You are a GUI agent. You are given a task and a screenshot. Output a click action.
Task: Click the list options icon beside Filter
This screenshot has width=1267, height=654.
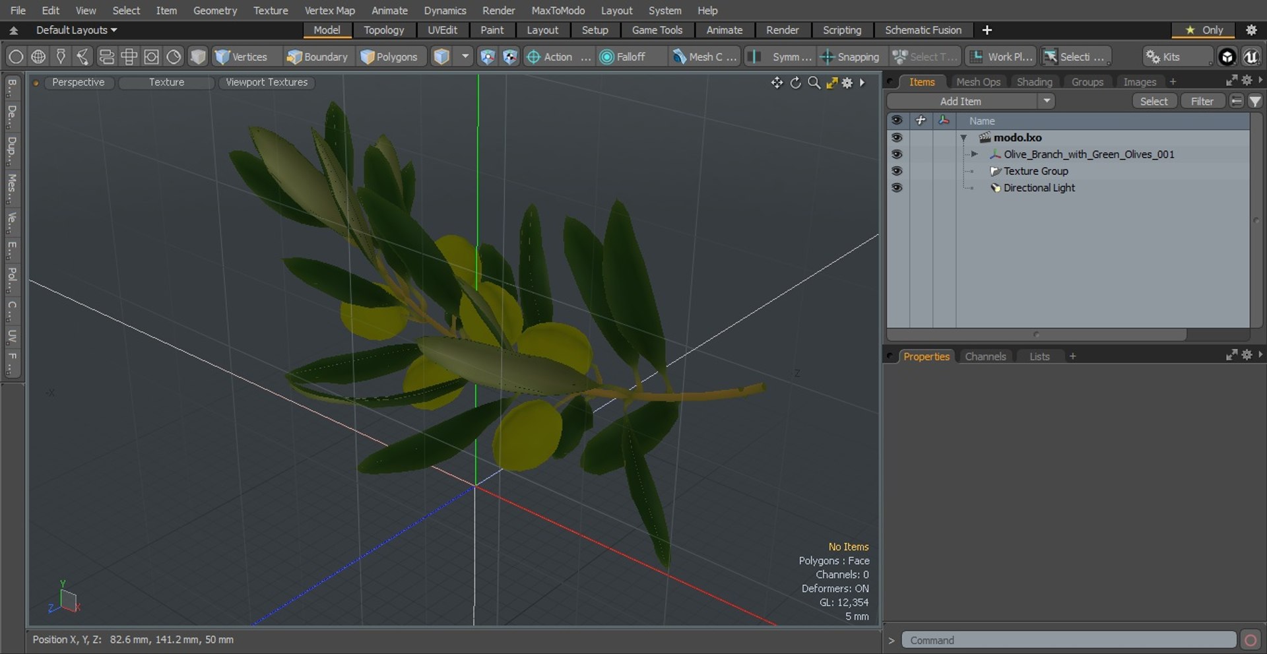point(1237,101)
